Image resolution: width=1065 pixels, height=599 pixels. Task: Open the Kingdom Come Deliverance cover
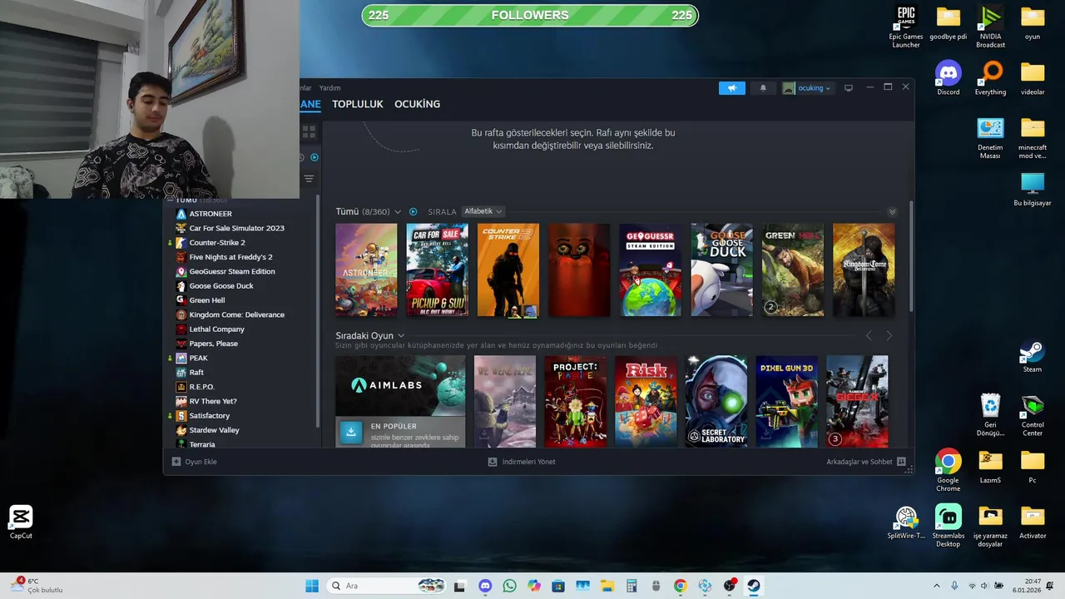pos(864,270)
